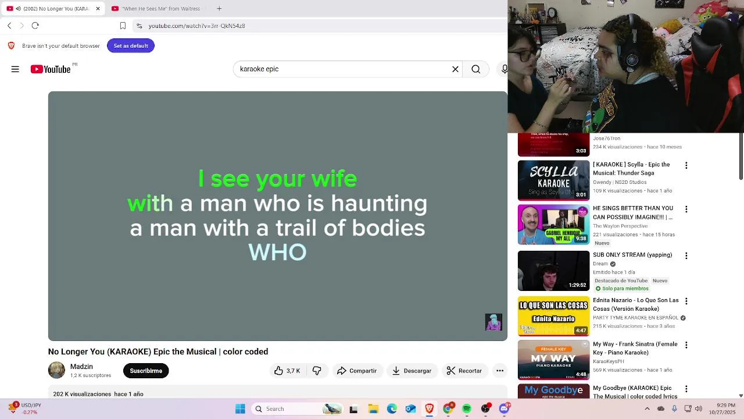This screenshot has height=419, width=744.
Task: Open options for Scylla Karaoke video
Action: [x=686, y=166]
